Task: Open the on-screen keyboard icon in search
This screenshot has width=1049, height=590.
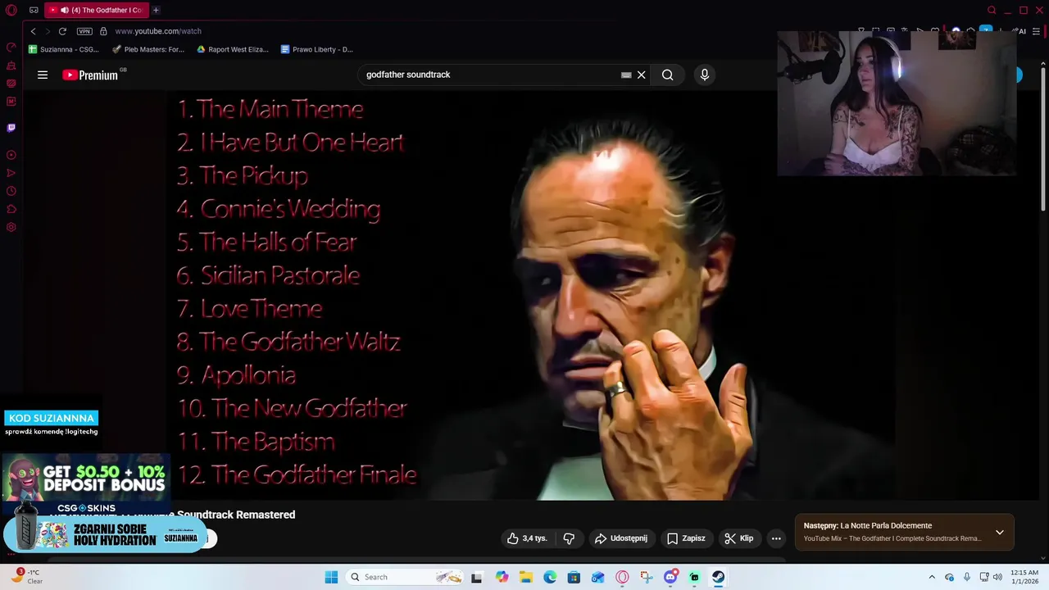Action: coord(626,75)
